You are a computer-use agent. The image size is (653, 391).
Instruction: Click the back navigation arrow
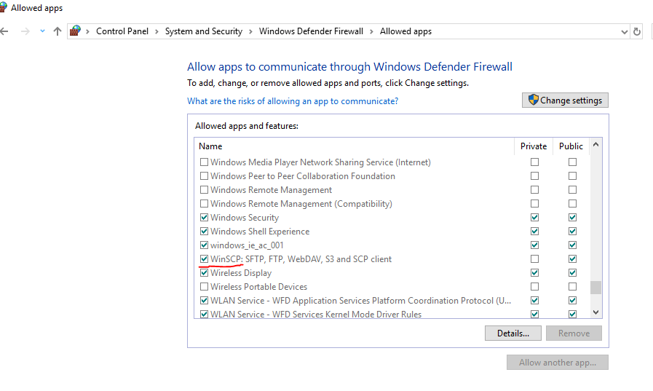pyautogui.click(x=4, y=31)
